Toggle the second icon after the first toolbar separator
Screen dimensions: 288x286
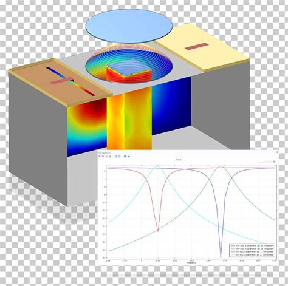[119, 157]
